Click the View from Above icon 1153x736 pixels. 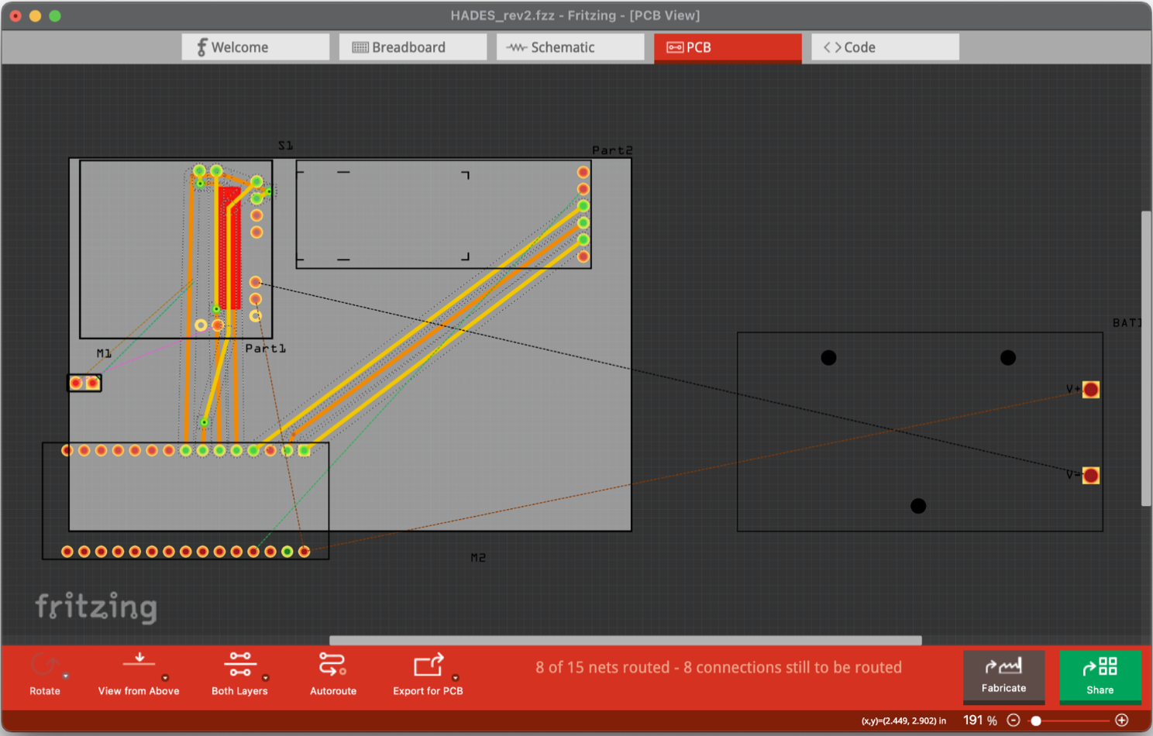pyautogui.click(x=139, y=661)
